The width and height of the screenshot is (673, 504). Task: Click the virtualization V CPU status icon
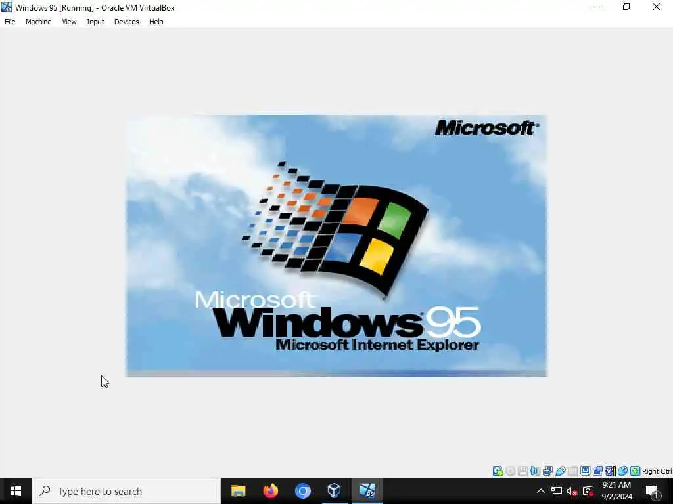(x=611, y=471)
